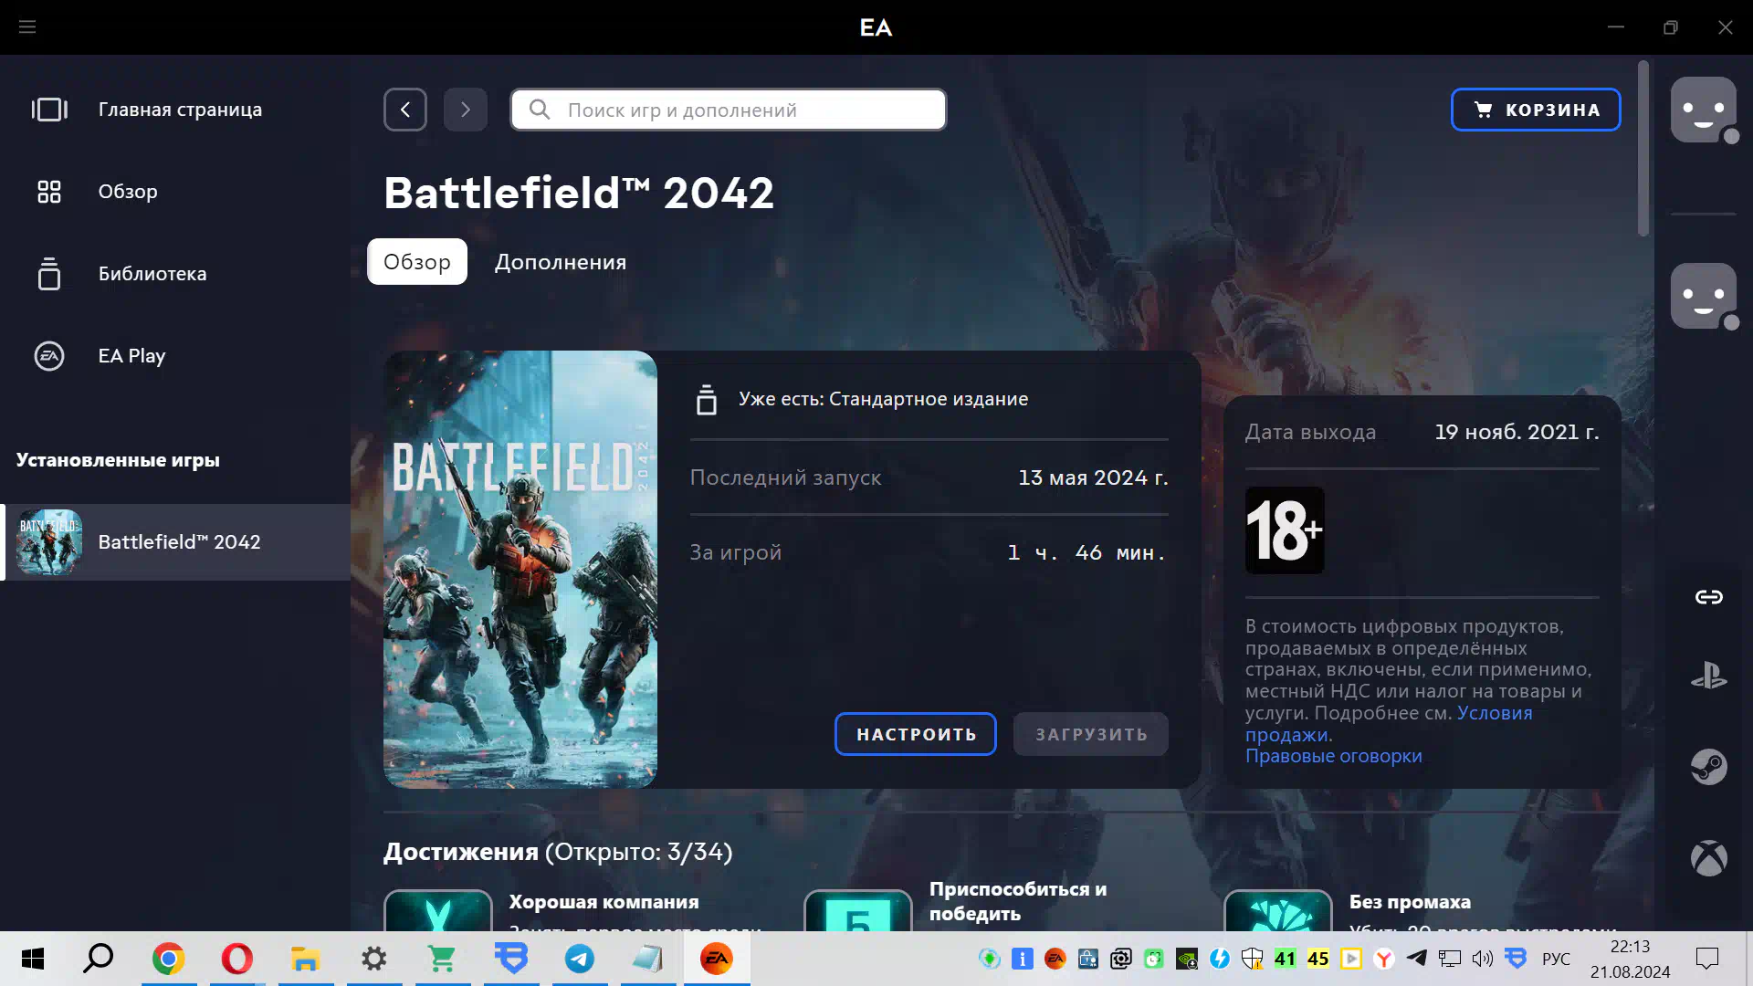The image size is (1753, 986).
Task: Open NVIDIA tray icon
Action: pos(1186,959)
